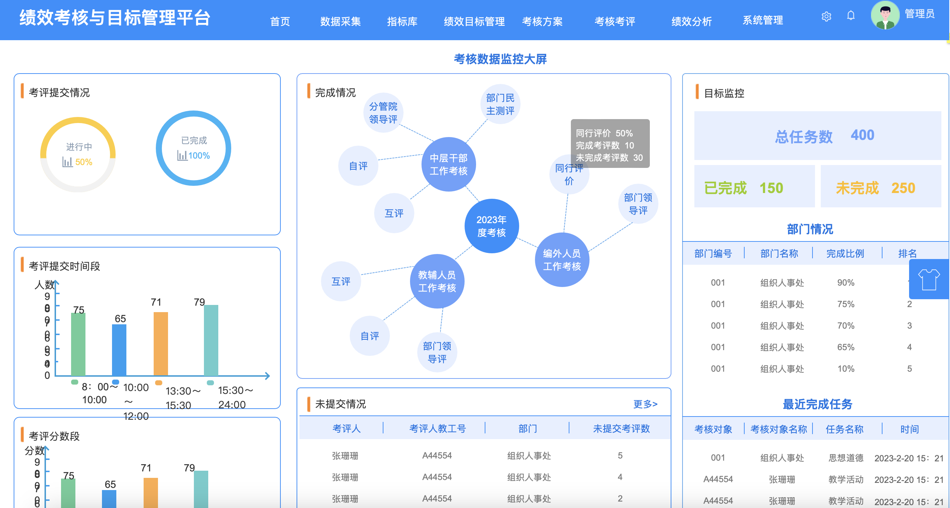Click the 管理员 username label
This screenshot has width=950, height=508.
919,14
